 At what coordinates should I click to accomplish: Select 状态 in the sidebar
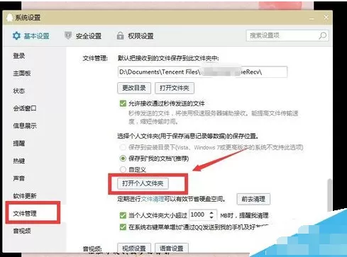pyautogui.click(x=19, y=91)
